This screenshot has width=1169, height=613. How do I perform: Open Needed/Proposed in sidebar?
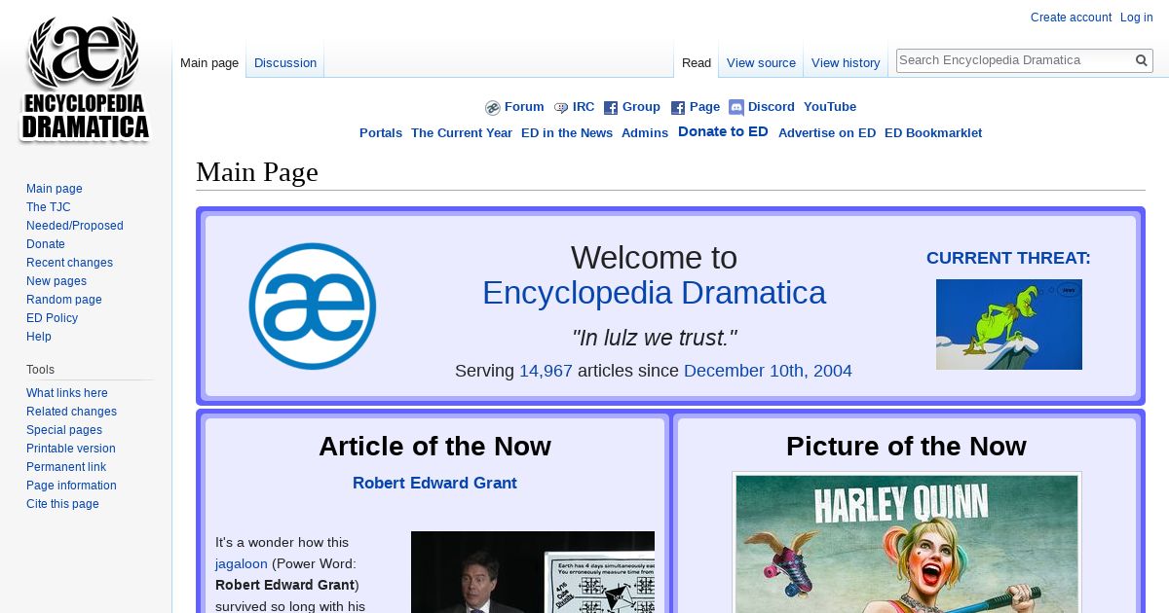[x=75, y=226]
